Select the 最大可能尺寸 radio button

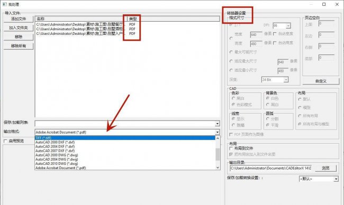231,52
